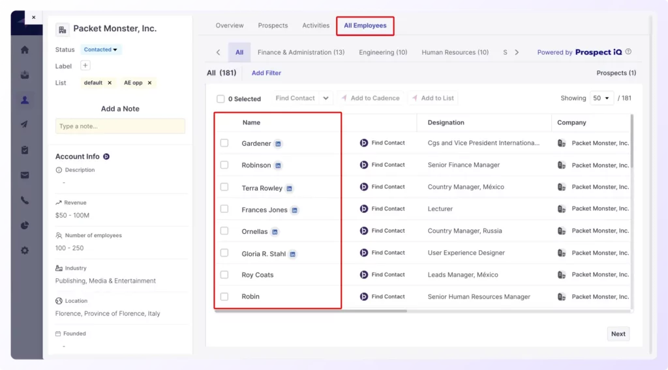Close the account panel with X
668x370 pixels.
coord(34,18)
